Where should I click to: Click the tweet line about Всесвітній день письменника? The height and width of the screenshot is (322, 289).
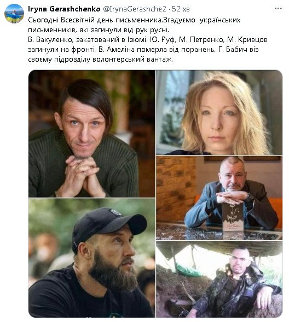(x=134, y=20)
